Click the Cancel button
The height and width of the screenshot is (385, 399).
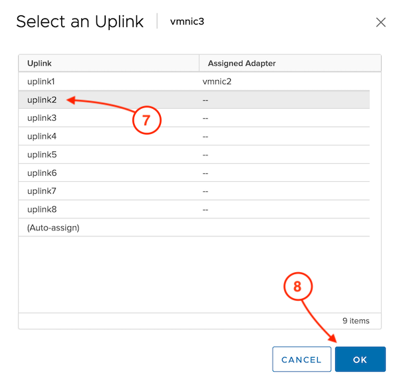click(x=301, y=360)
